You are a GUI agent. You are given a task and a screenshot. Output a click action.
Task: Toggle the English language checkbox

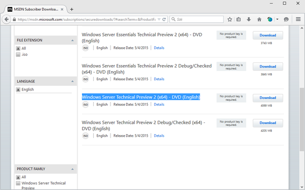18,89
